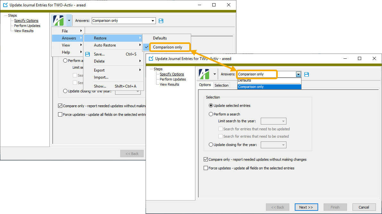382x214 pixels.
Task: Click the back window title bar app icon
Action: pos(5,5)
